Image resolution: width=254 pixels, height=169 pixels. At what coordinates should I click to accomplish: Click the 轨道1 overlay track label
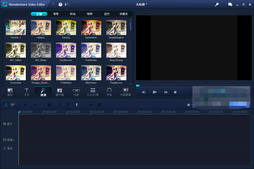tap(8, 140)
